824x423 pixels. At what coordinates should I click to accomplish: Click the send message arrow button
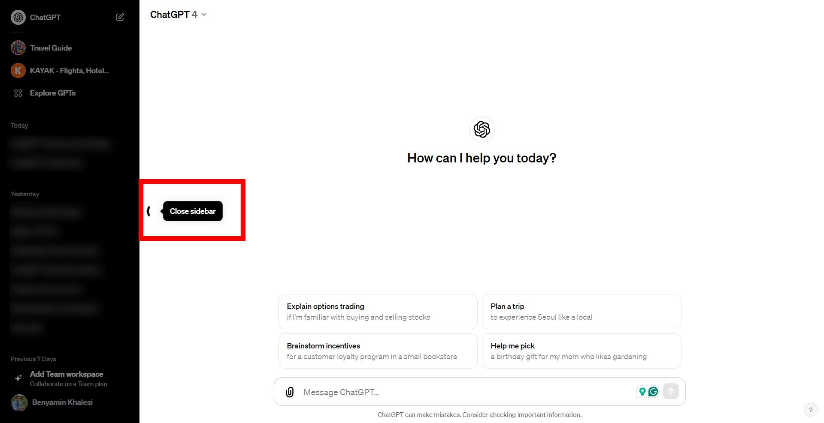point(671,391)
